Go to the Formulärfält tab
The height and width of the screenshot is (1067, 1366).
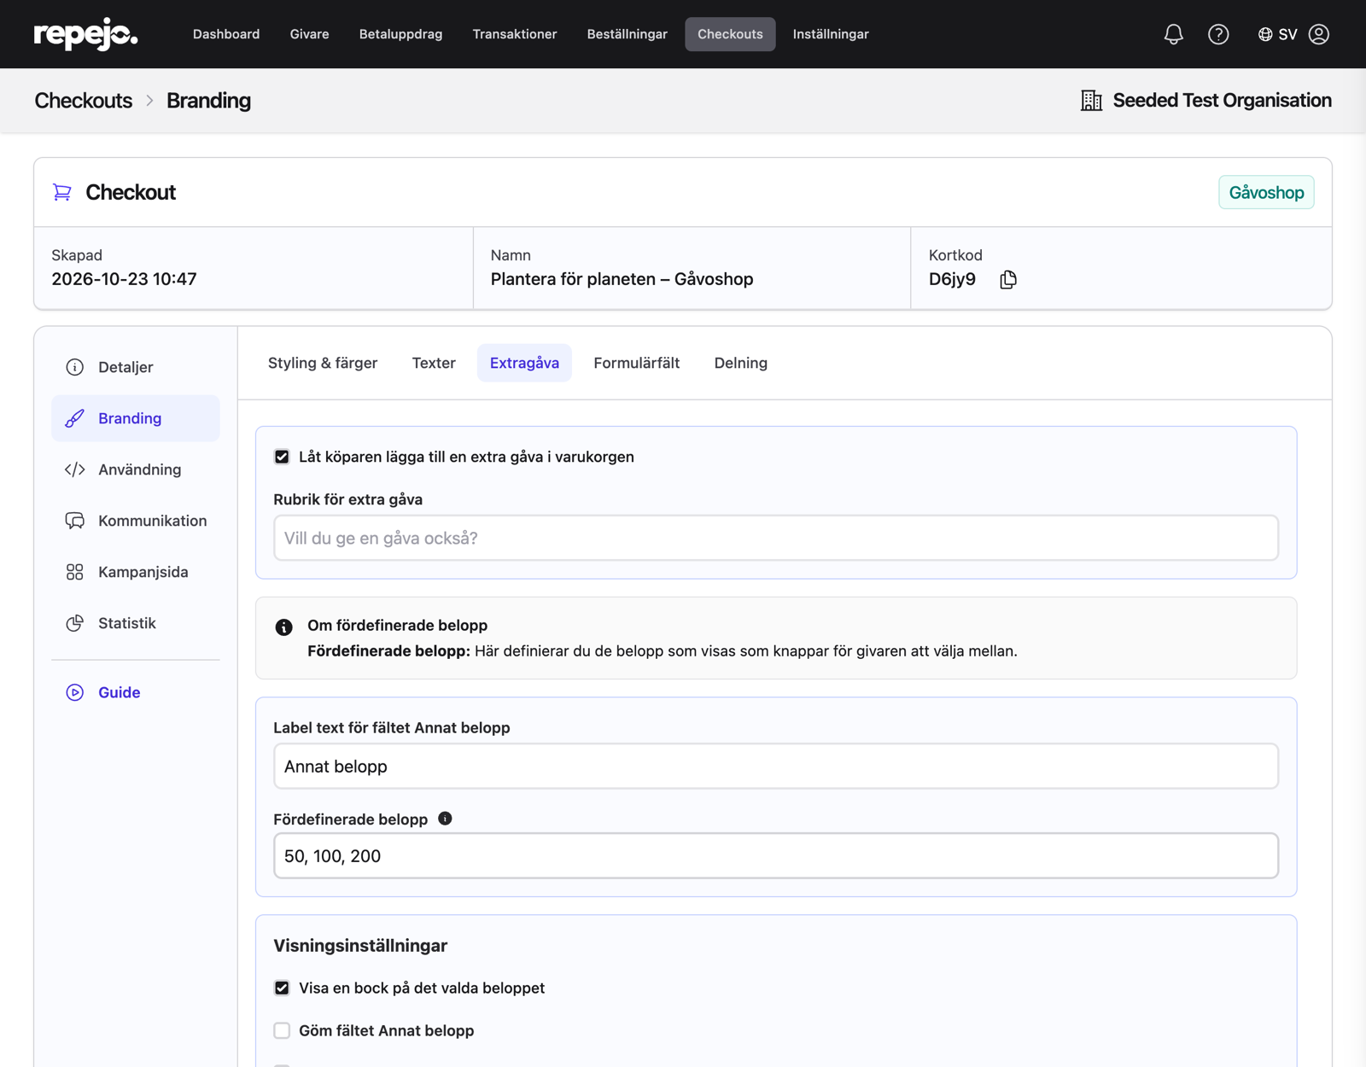pyautogui.click(x=637, y=363)
